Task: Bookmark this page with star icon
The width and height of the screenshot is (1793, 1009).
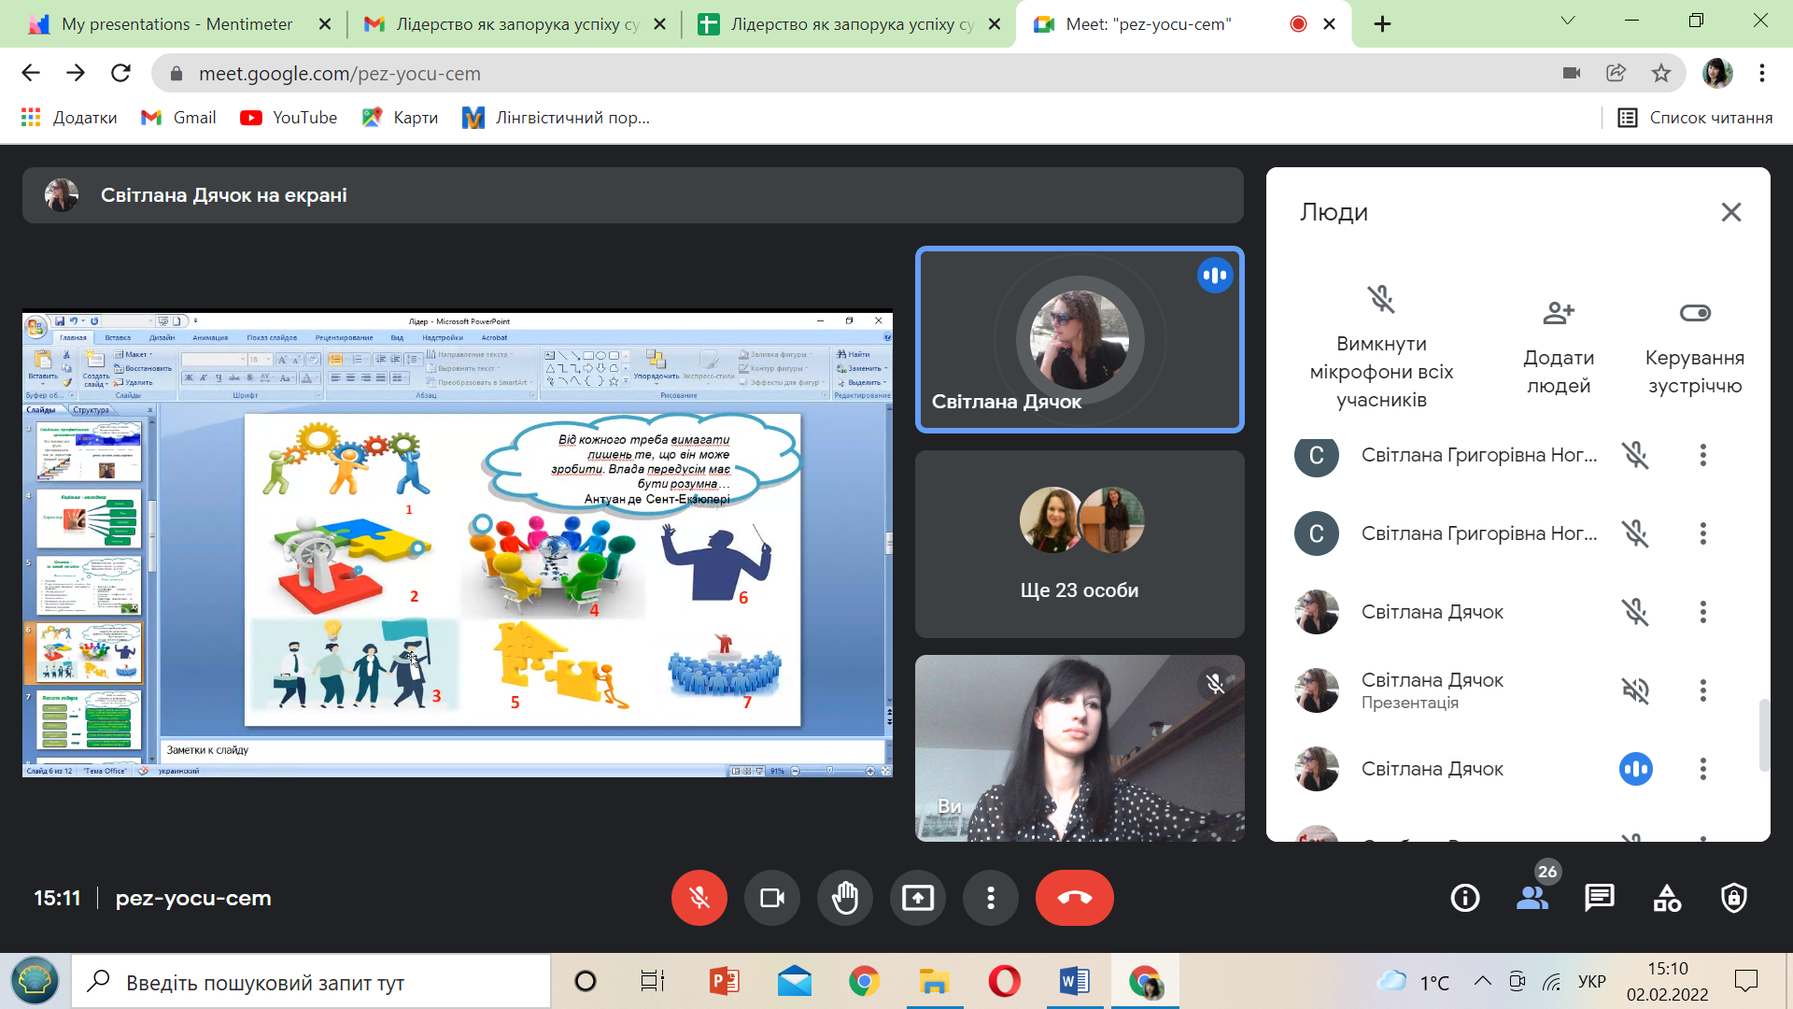Action: pyautogui.click(x=1660, y=73)
